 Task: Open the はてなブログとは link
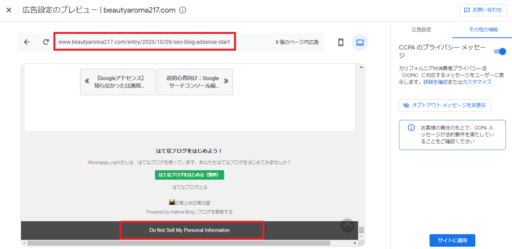[x=189, y=187]
